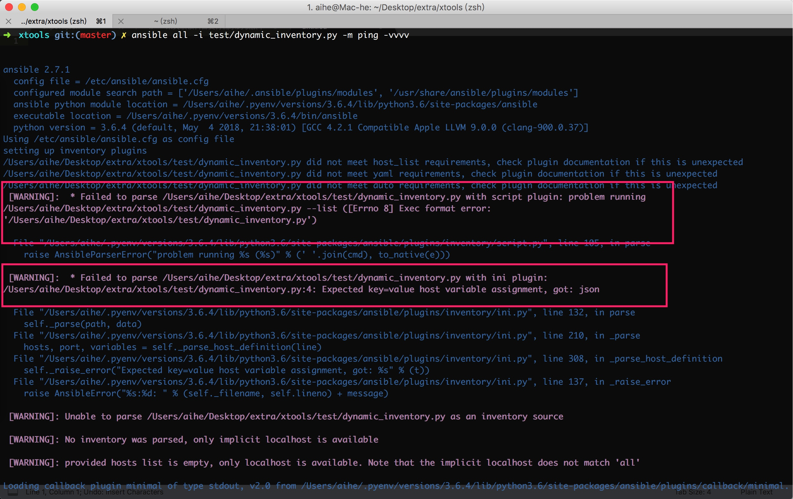The image size is (793, 499).
Task: Click the yellow ✗ git dirty marker
Action: coord(123,35)
